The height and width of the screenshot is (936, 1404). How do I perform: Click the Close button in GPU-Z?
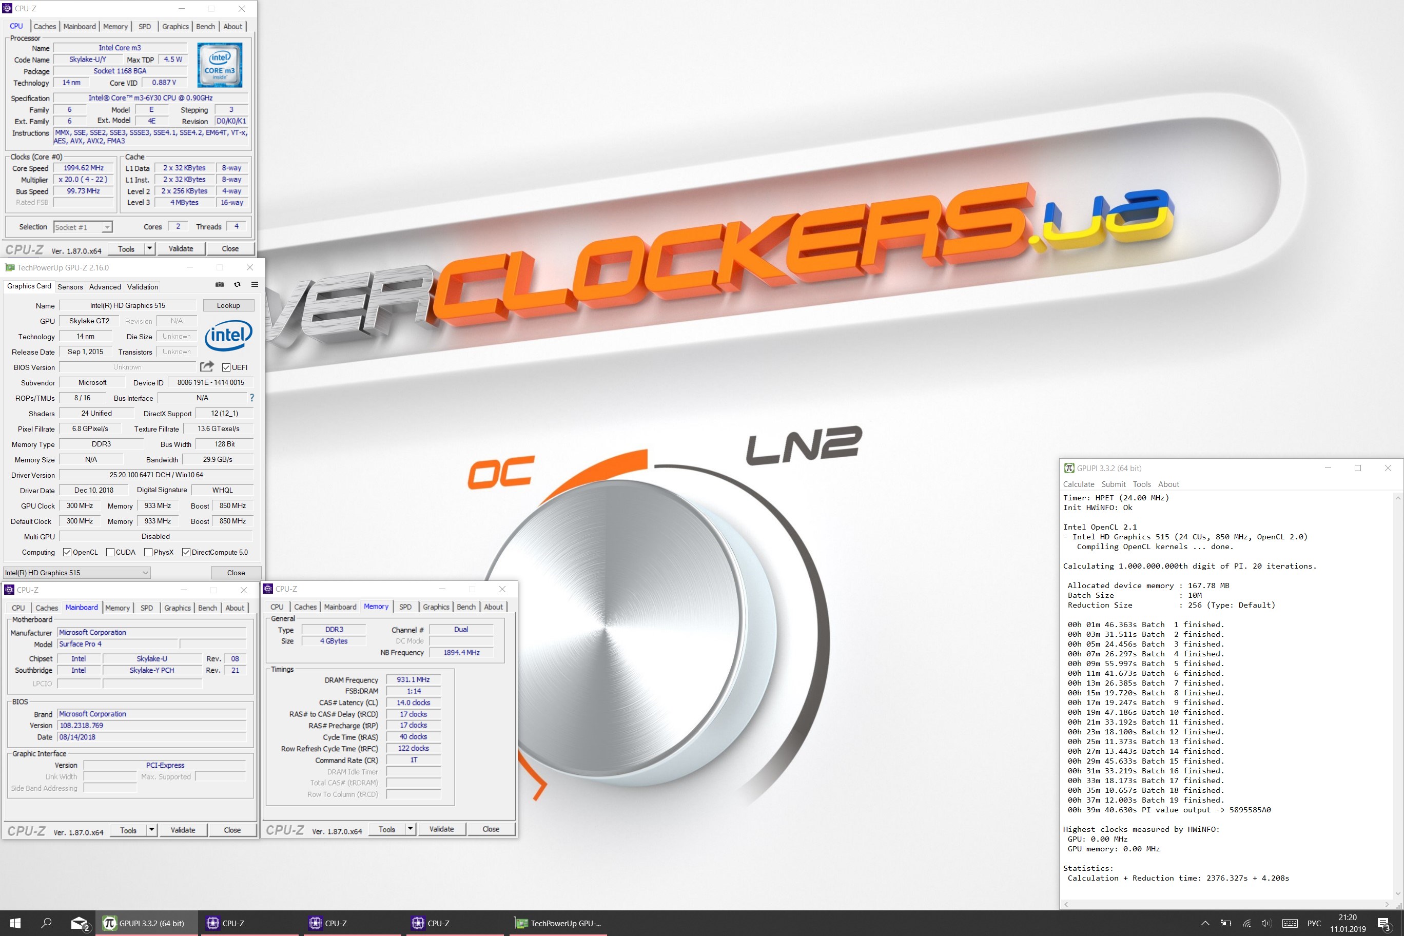(236, 573)
